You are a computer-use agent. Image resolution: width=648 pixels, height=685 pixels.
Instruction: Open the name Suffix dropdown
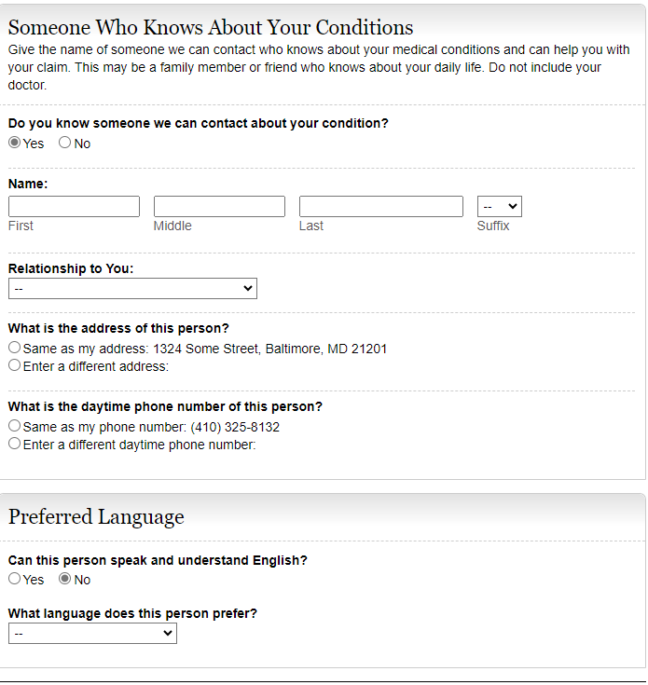pyautogui.click(x=499, y=207)
